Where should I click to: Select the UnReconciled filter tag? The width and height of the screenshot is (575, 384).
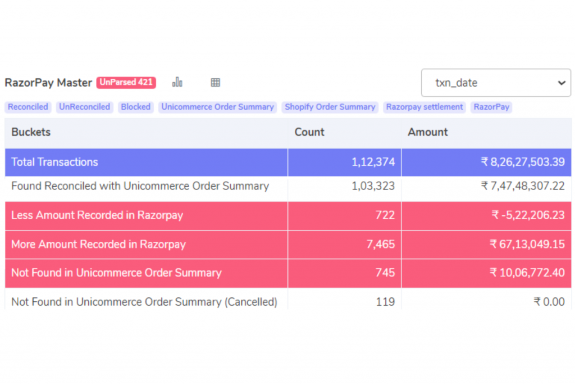(84, 107)
